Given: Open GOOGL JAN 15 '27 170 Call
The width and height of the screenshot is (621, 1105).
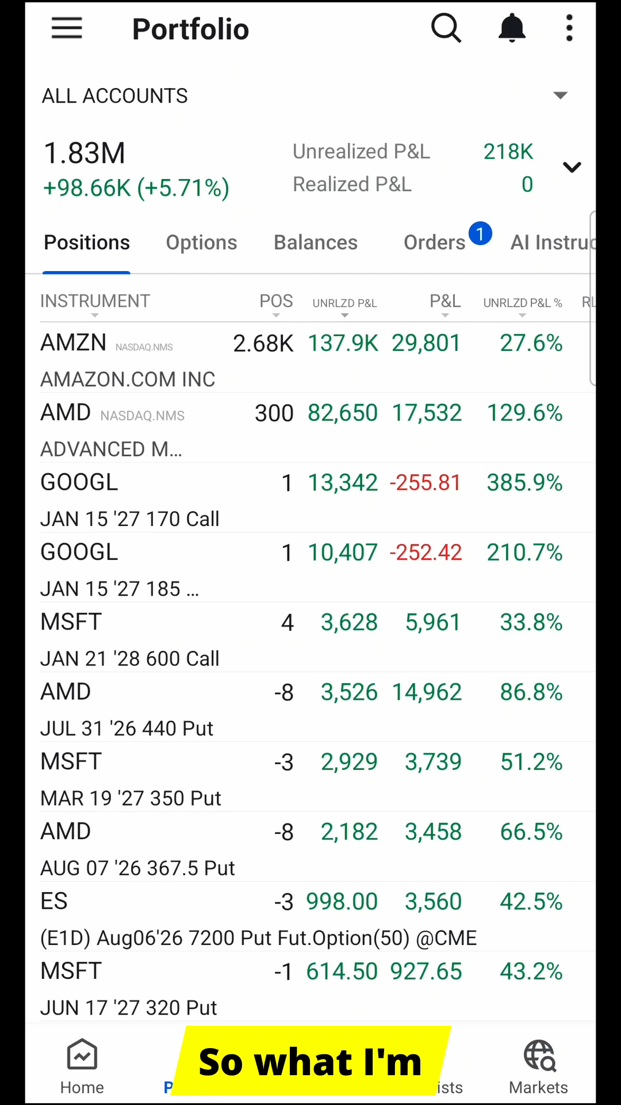Looking at the screenshot, I should [x=310, y=498].
